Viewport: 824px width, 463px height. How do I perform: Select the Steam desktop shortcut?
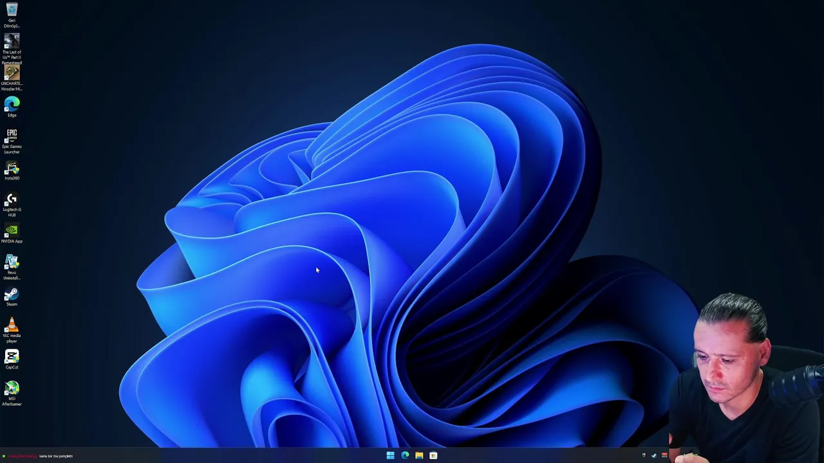tap(12, 296)
